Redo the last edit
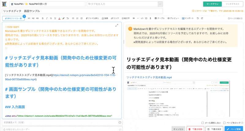Image resolution: width=245 pixels, height=131 pixels. [x=202, y=18]
